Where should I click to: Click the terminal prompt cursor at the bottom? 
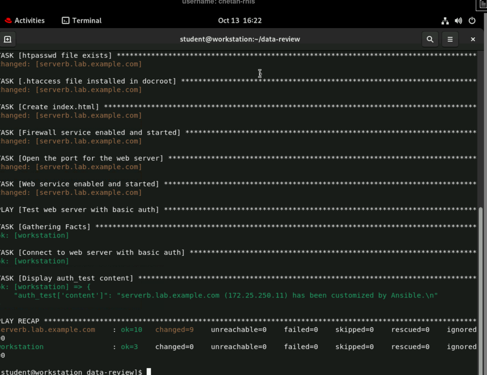[149, 372]
